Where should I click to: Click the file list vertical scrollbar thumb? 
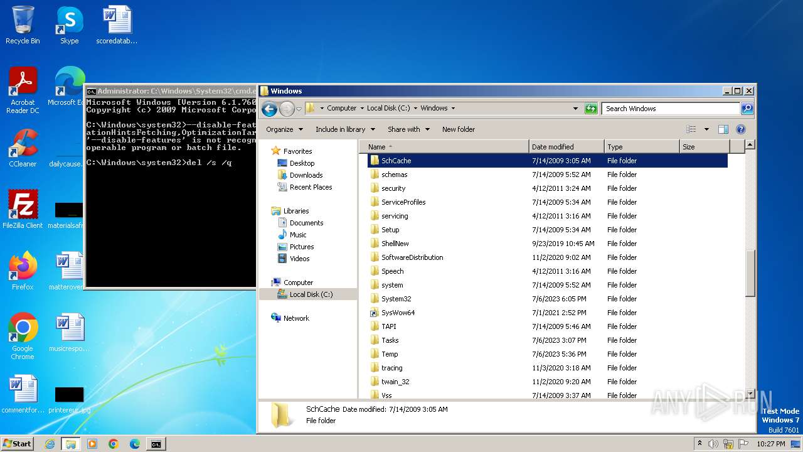tap(750, 272)
